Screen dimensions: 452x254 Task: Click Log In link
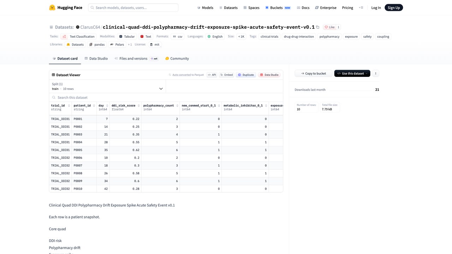coord(376,7)
